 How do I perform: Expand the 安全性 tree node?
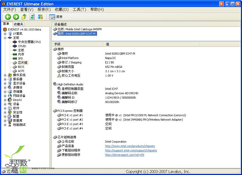coord(5,112)
